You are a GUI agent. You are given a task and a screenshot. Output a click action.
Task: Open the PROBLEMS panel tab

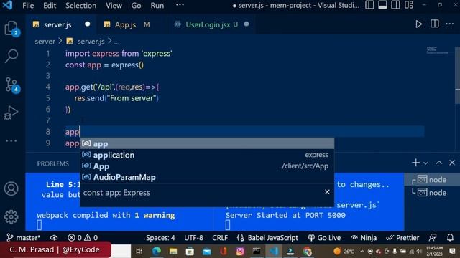click(52, 163)
